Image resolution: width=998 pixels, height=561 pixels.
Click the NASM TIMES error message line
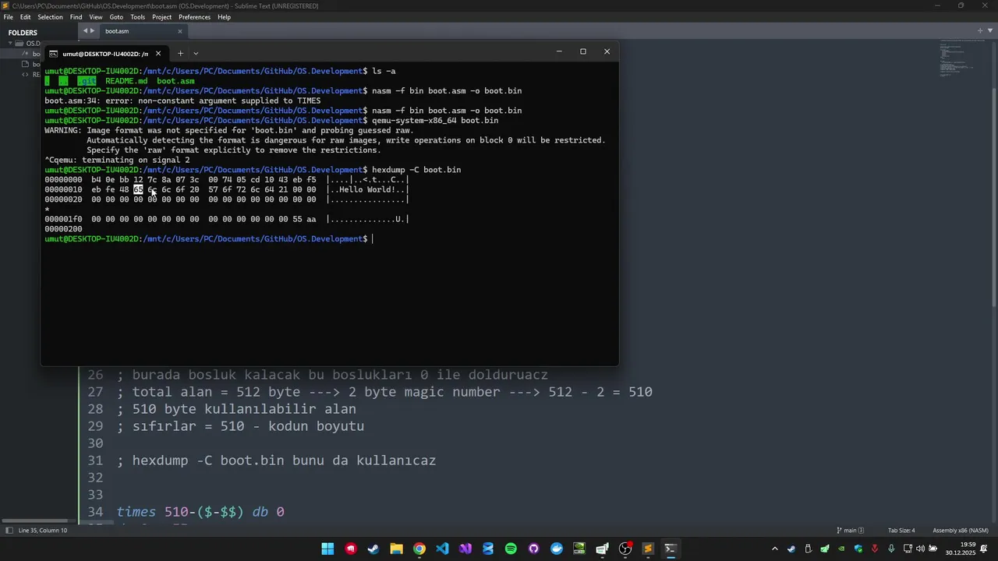(182, 101)
